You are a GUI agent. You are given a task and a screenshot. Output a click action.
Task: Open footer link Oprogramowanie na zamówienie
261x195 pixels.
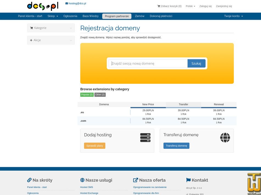click(150, 187)
